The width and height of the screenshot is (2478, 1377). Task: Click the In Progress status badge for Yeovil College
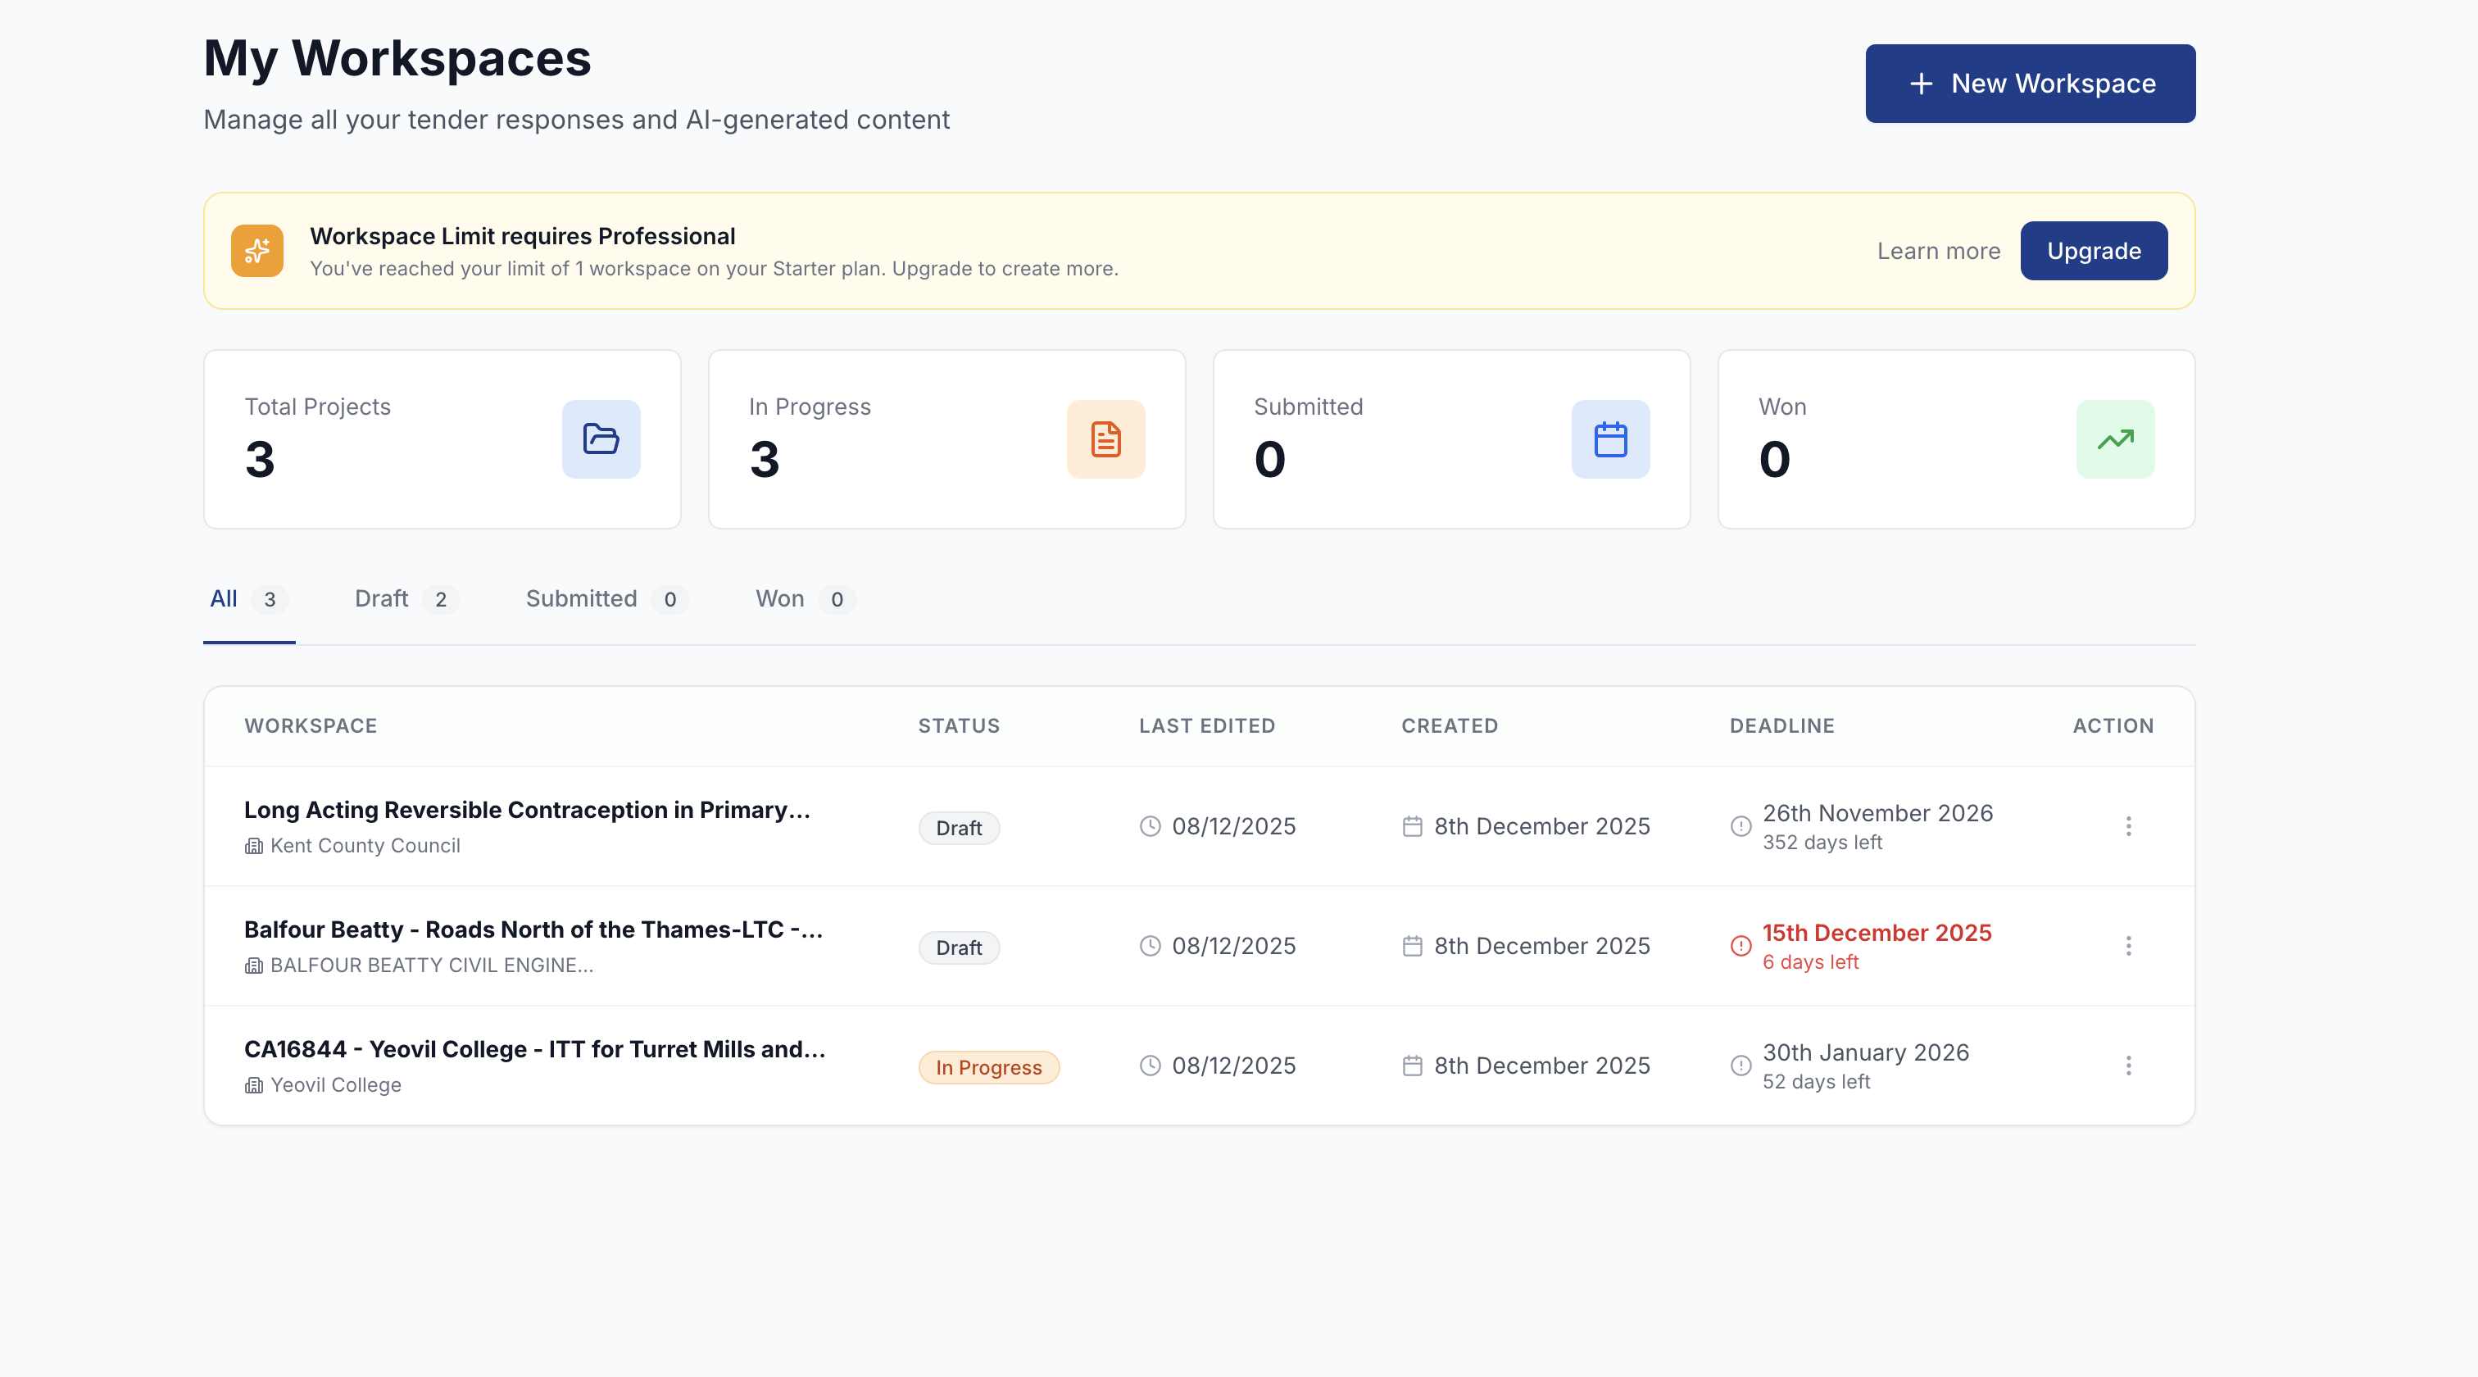click(x=989, y=1066)
